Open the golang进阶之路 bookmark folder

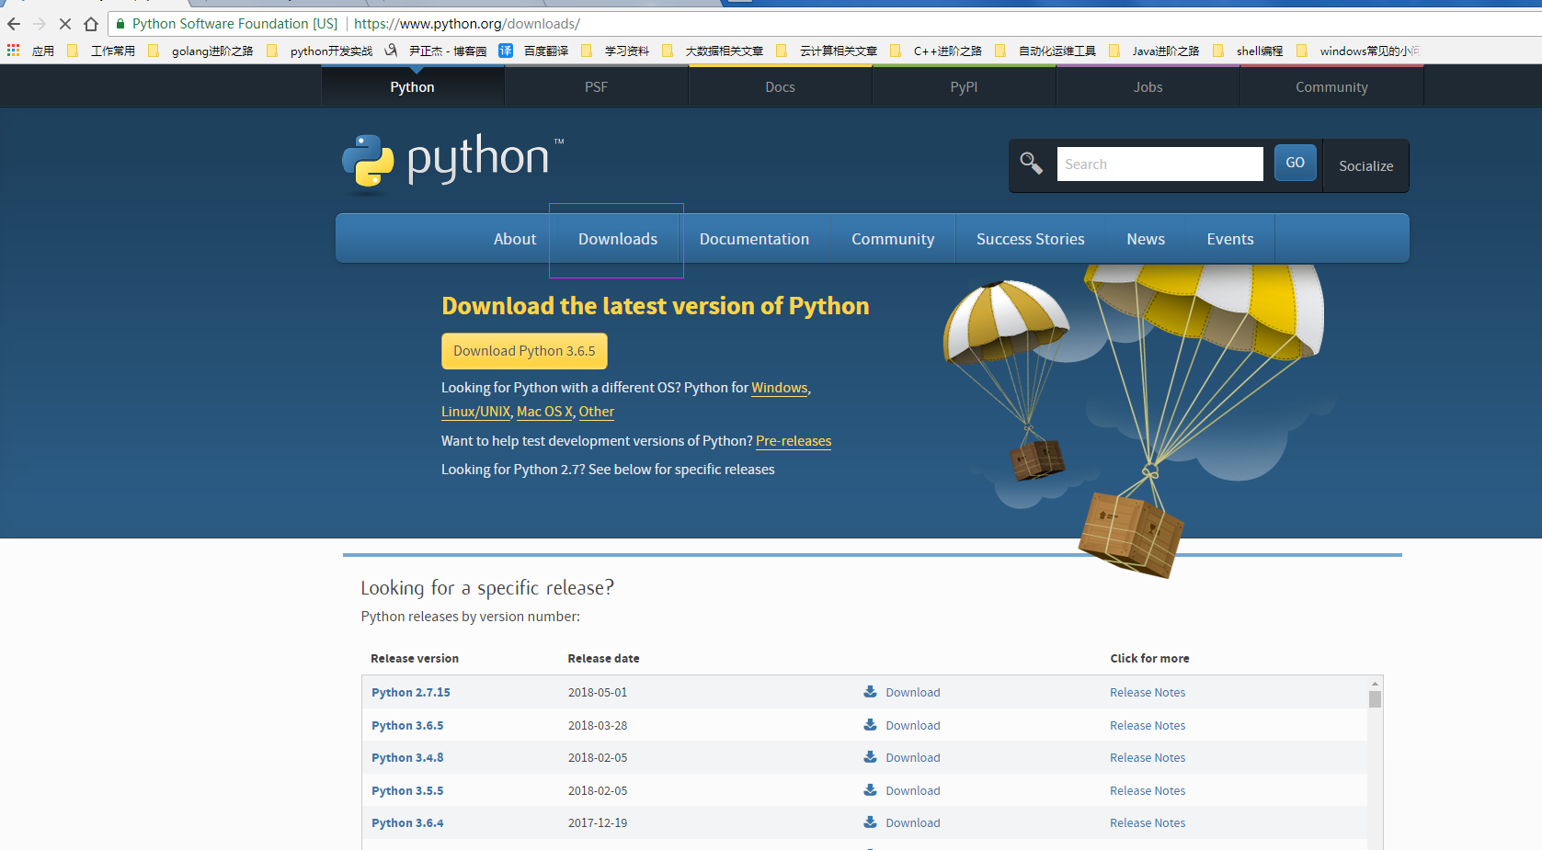(x=201, y=51)
